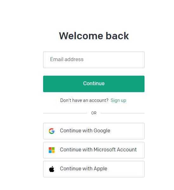This screenshot has width=174, height=190.
Task: Click the word Apple in sign-in button
Action: pos(100,169)
